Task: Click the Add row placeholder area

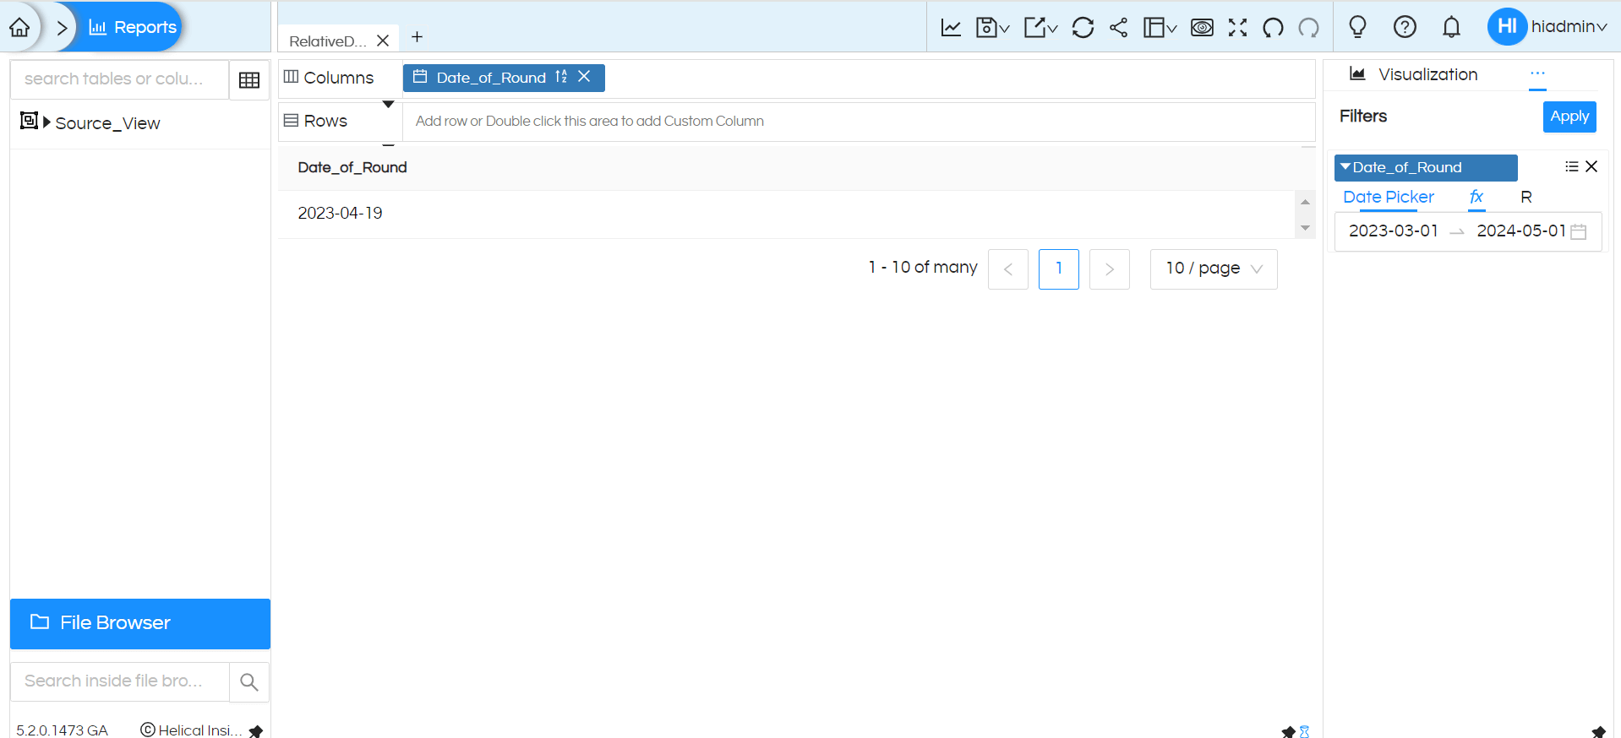Action: tap(859, 122)
